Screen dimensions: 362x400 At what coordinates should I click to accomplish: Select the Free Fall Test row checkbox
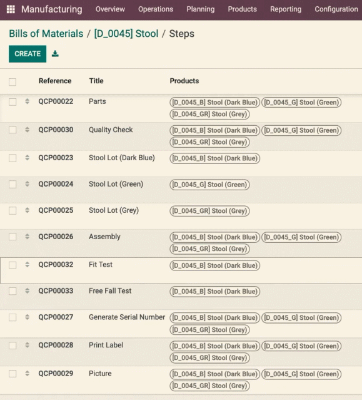[13, 291]
